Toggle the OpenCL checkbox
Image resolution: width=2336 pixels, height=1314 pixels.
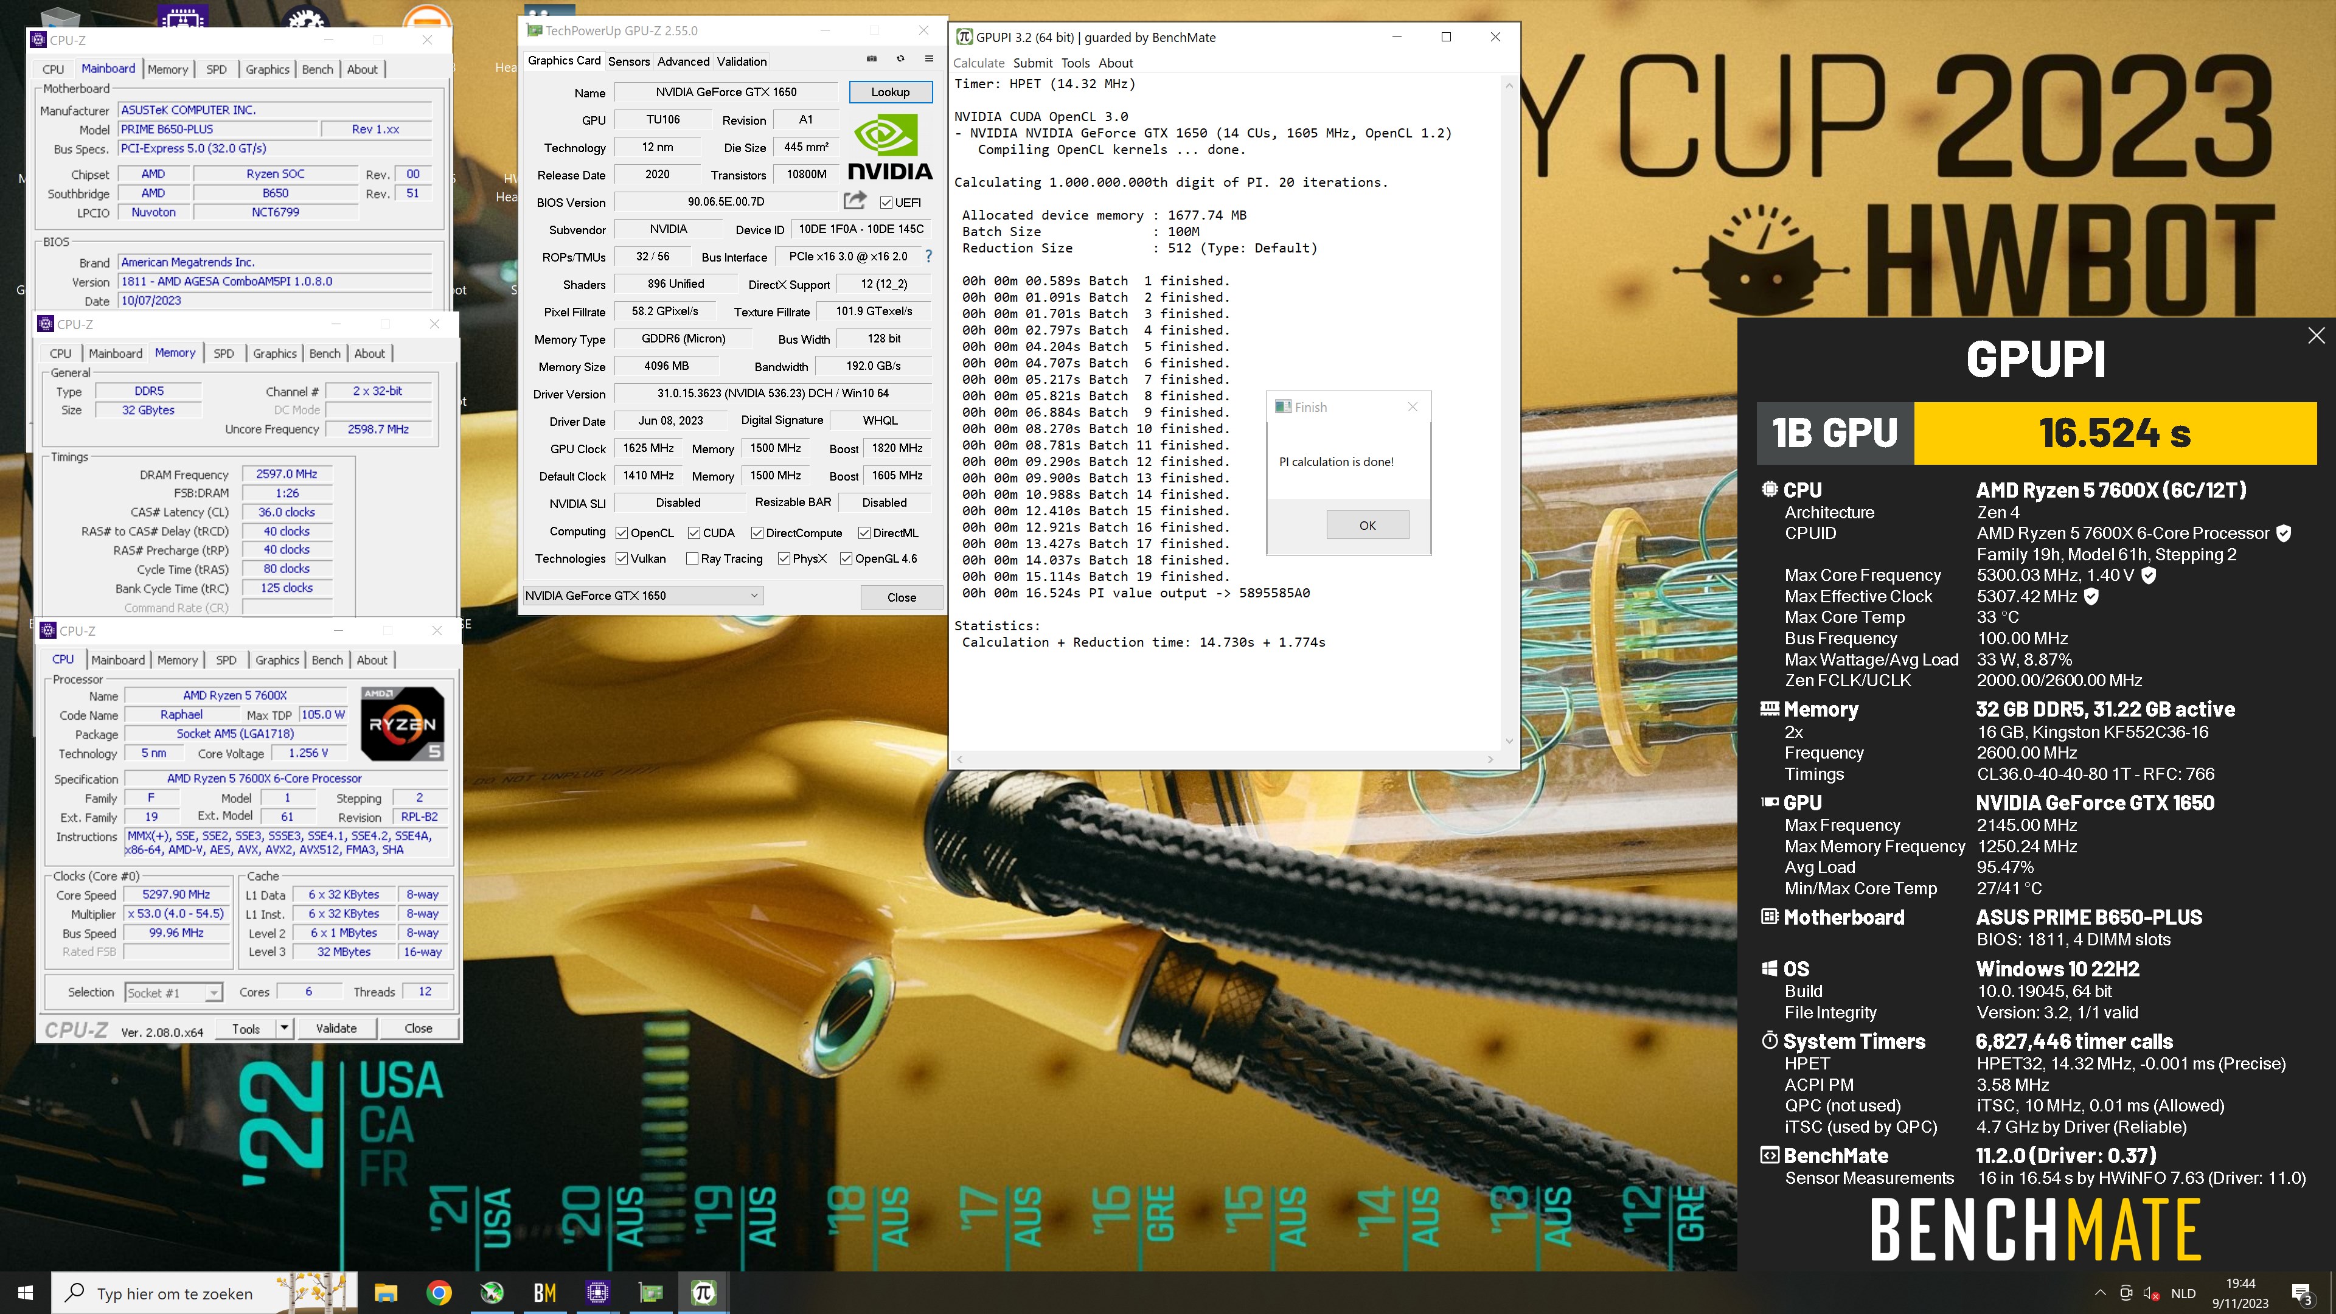coord(621,532)
